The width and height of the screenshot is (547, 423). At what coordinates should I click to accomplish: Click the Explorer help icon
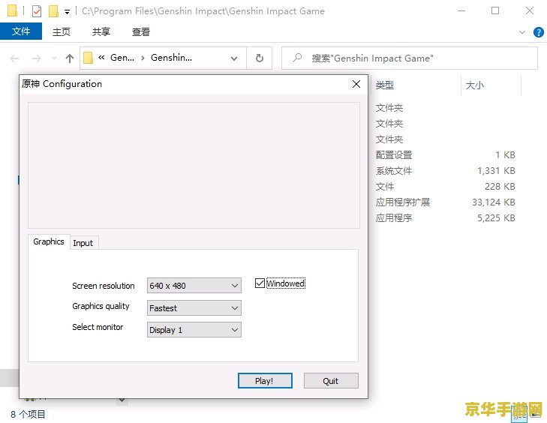coord(538,32)
